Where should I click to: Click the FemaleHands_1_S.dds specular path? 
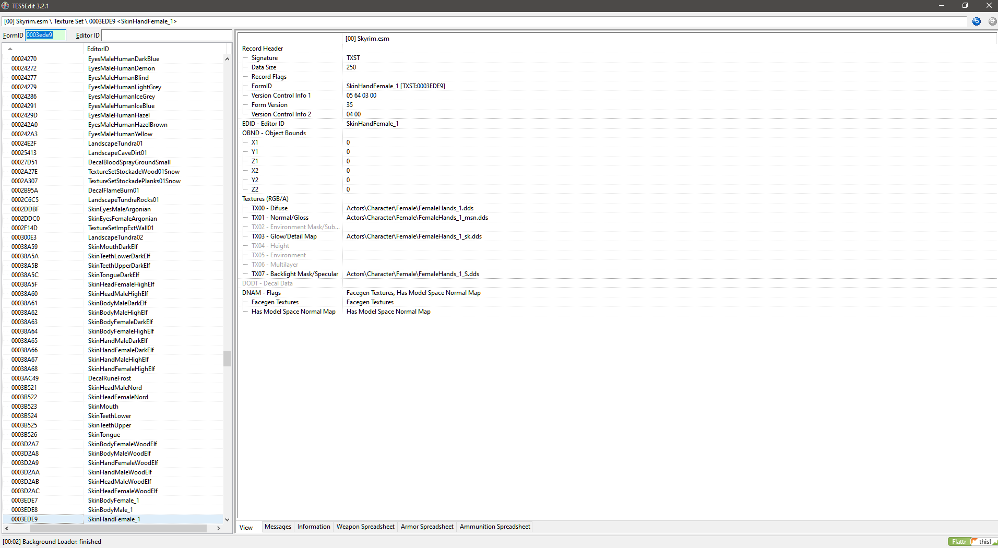[413, 274]
